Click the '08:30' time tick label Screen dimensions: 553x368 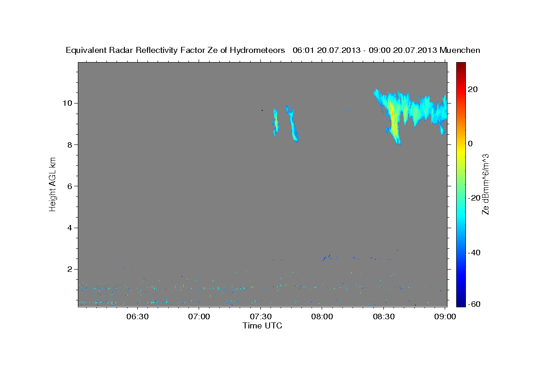click(384, 317)
